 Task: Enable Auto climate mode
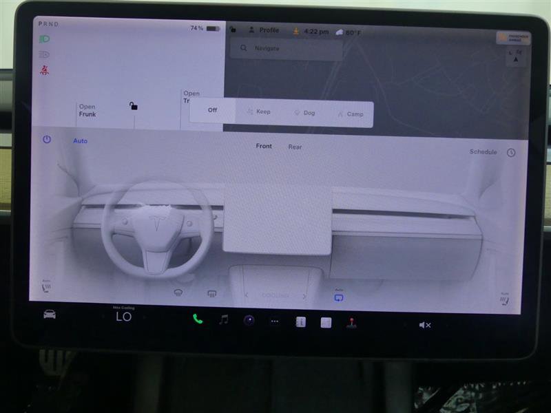(x=81, y=141)
